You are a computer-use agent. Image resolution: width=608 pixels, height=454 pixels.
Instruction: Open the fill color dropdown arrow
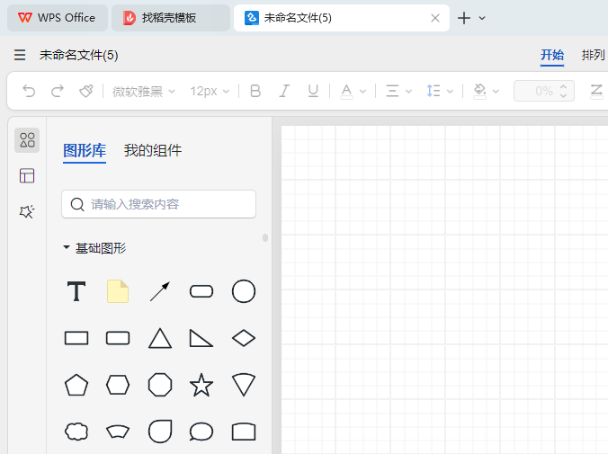click(496, 92)
